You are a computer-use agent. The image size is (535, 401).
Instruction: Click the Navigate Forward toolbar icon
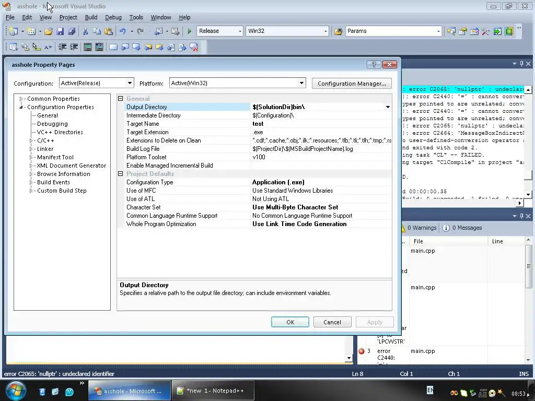[176, 31]
